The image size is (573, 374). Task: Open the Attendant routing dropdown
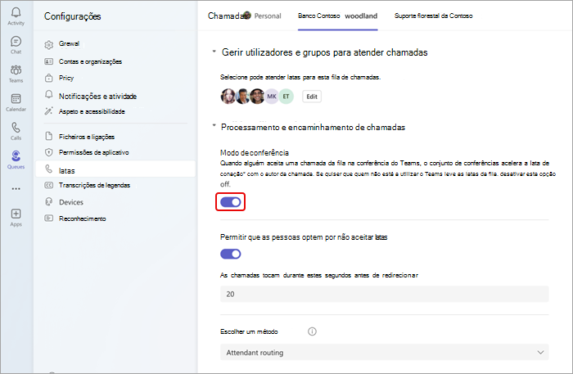[x=385, y=353]
